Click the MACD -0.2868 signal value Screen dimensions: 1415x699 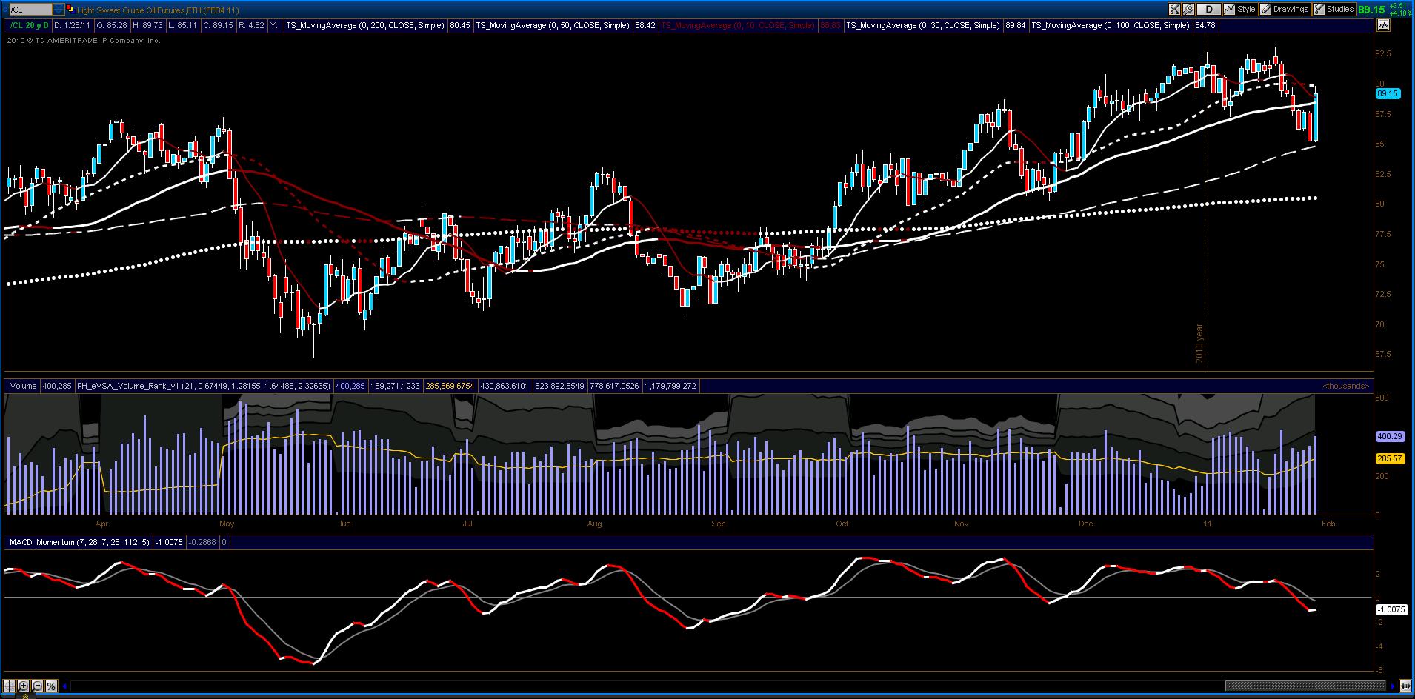[202, 542]
